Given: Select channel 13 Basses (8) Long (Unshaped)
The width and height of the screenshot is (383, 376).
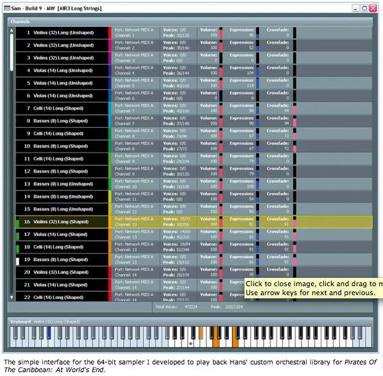Looking at the screenshot, I should click(62, 184).
